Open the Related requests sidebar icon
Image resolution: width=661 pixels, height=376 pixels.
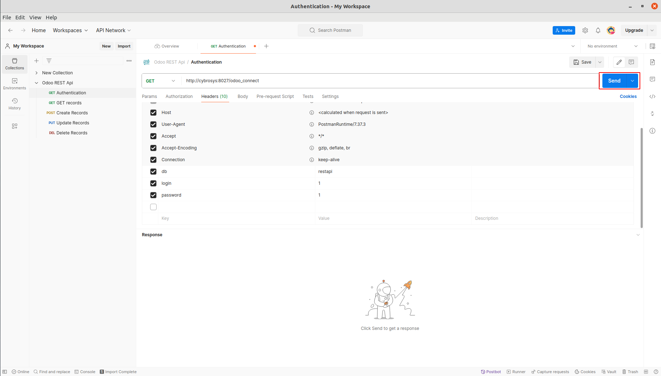point(652,114)
